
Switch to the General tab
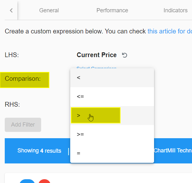point(49,10)
